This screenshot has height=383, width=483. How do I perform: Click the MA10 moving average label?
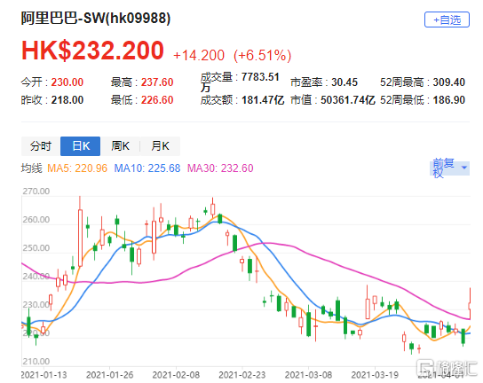click(x=146, y=168)
